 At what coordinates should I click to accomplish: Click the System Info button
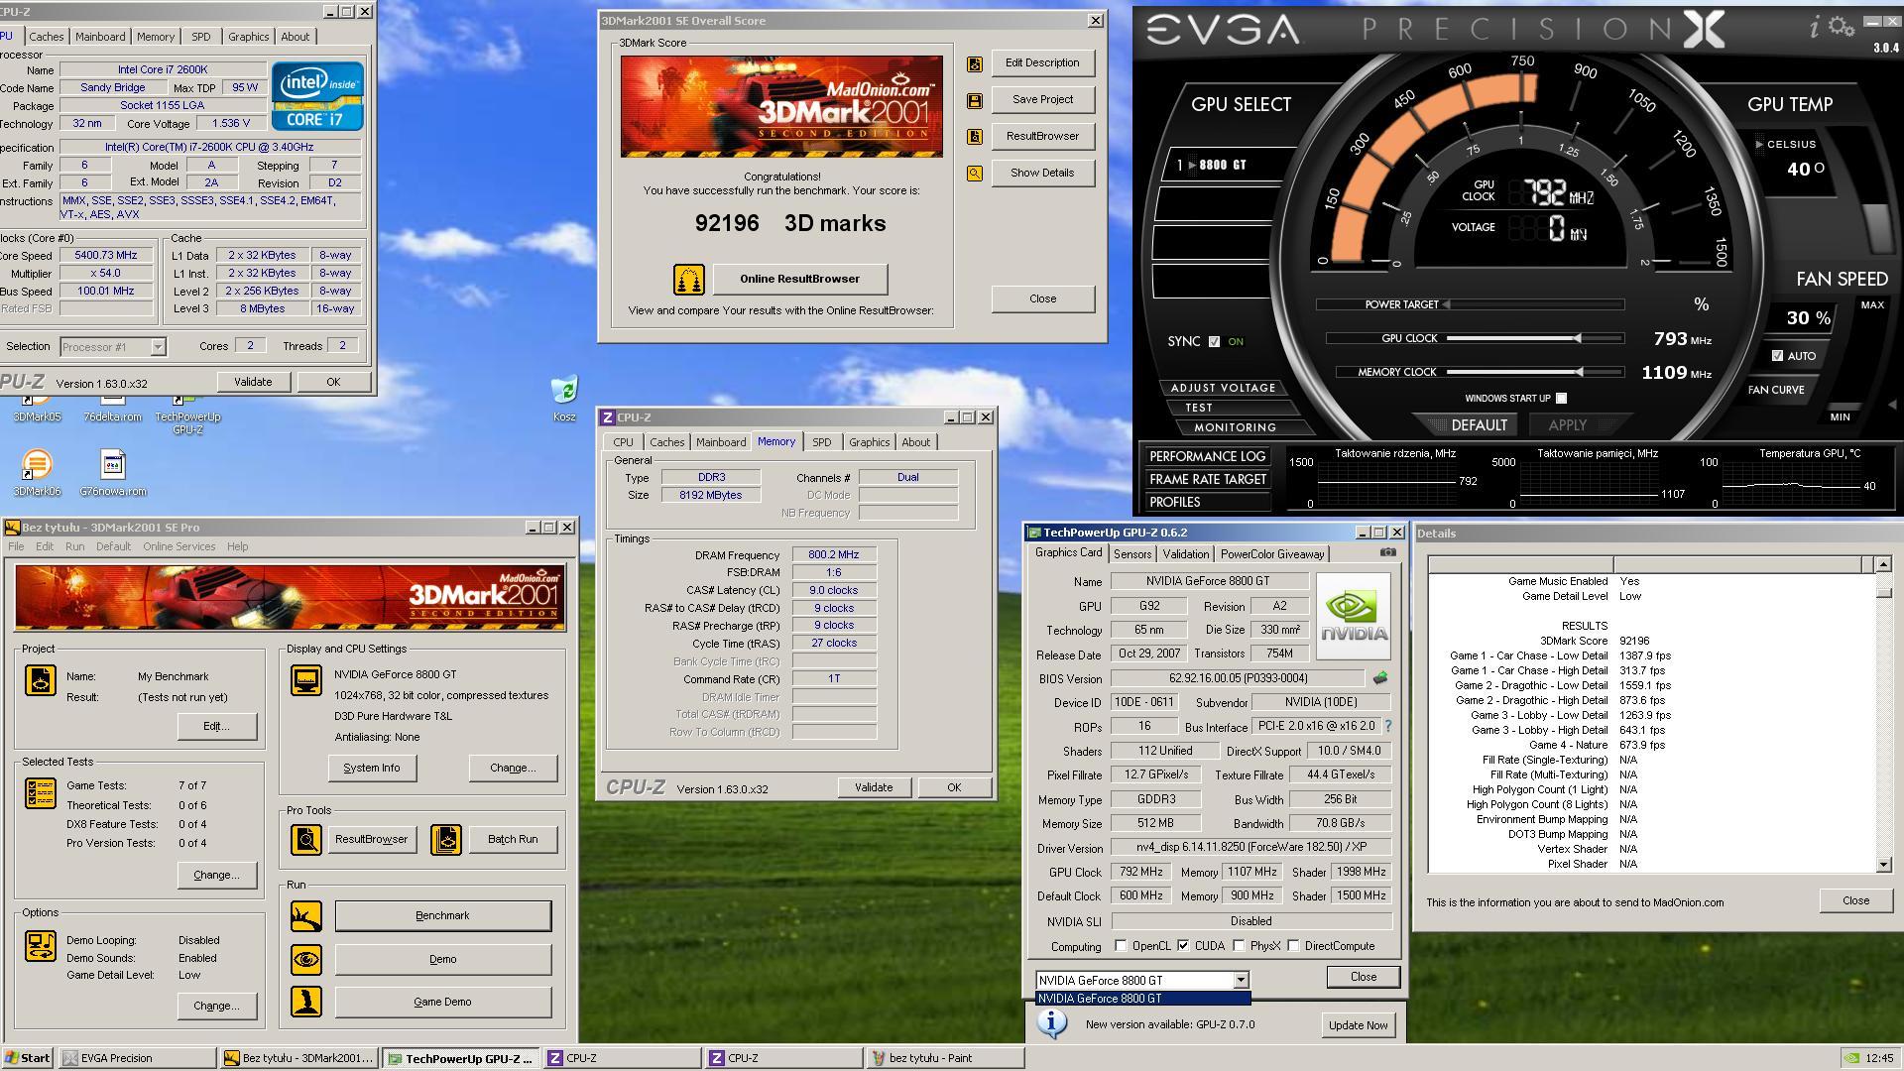tap(372, 768)
